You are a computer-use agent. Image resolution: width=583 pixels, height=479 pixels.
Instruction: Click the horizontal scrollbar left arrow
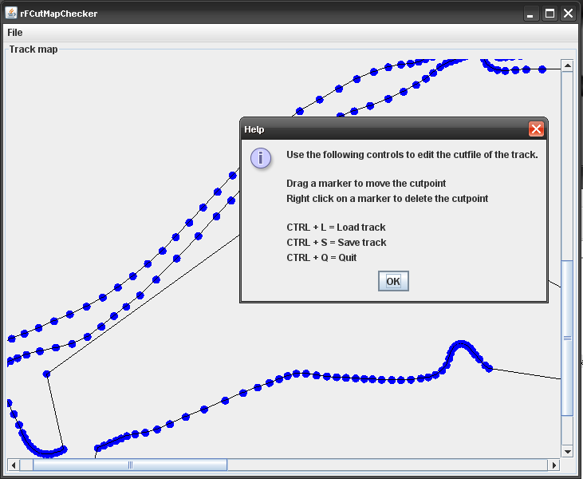(x=14, y=465)
